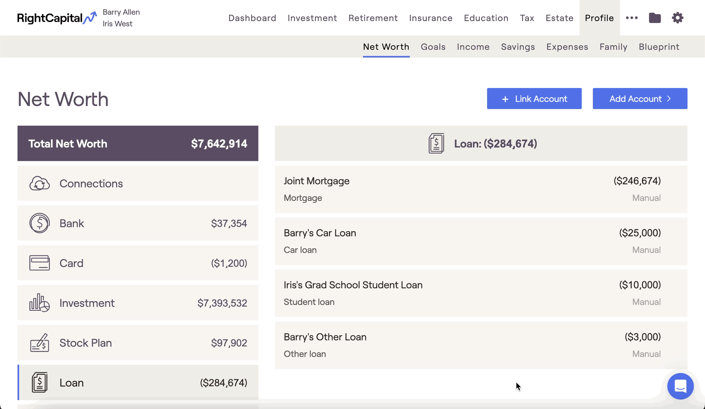Click the Card credit card icon

click(x=39, y=263)
